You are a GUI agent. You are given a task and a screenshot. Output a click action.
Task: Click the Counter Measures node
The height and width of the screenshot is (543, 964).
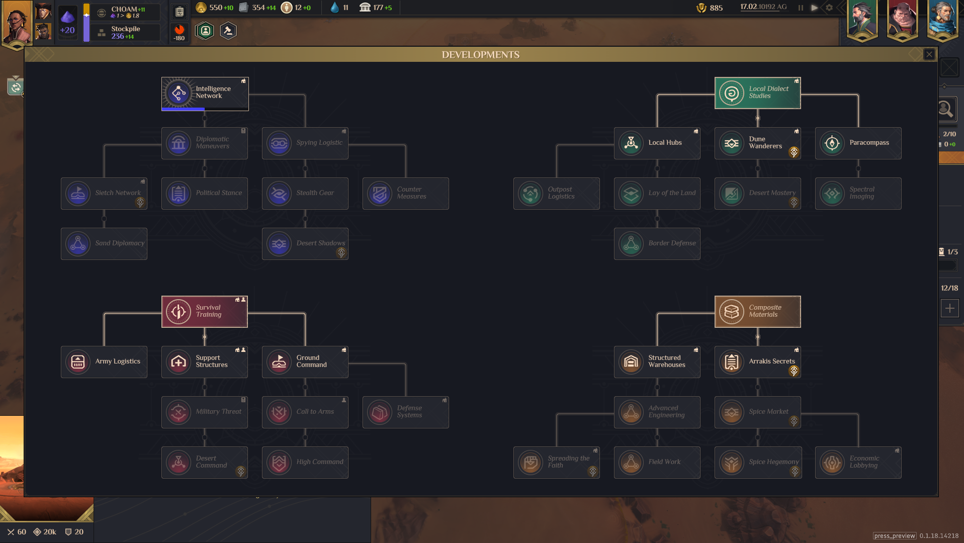coord(406,194)
